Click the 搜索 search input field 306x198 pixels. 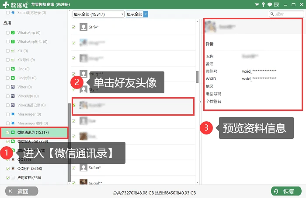coord(286,14)
